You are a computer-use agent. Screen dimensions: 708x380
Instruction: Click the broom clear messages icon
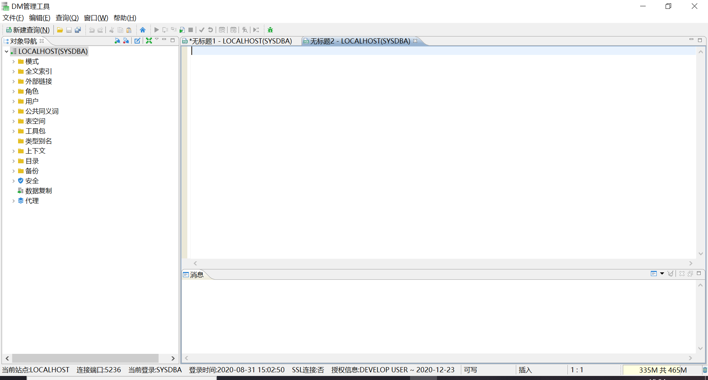[x=670, y=273]
